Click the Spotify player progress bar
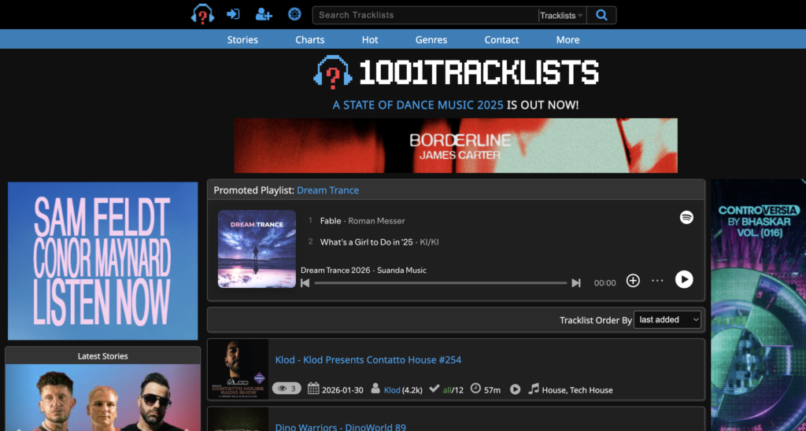This screenshot has height=431, width=806. pyautogui.click(x=441, y=283)
